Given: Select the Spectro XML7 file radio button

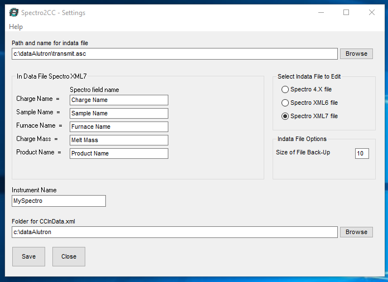Looking at the screenshot, I should (309, 116).
